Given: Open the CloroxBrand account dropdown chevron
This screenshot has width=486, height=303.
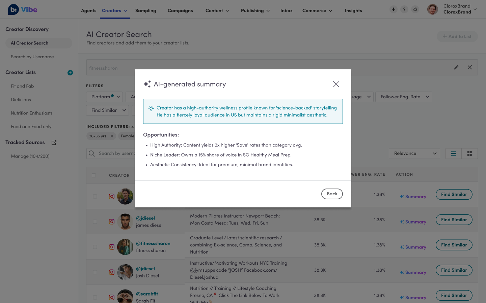Looking at the screenshot, I should 475,9.
